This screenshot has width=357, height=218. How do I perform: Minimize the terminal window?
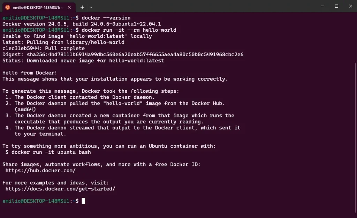[321, 6]
